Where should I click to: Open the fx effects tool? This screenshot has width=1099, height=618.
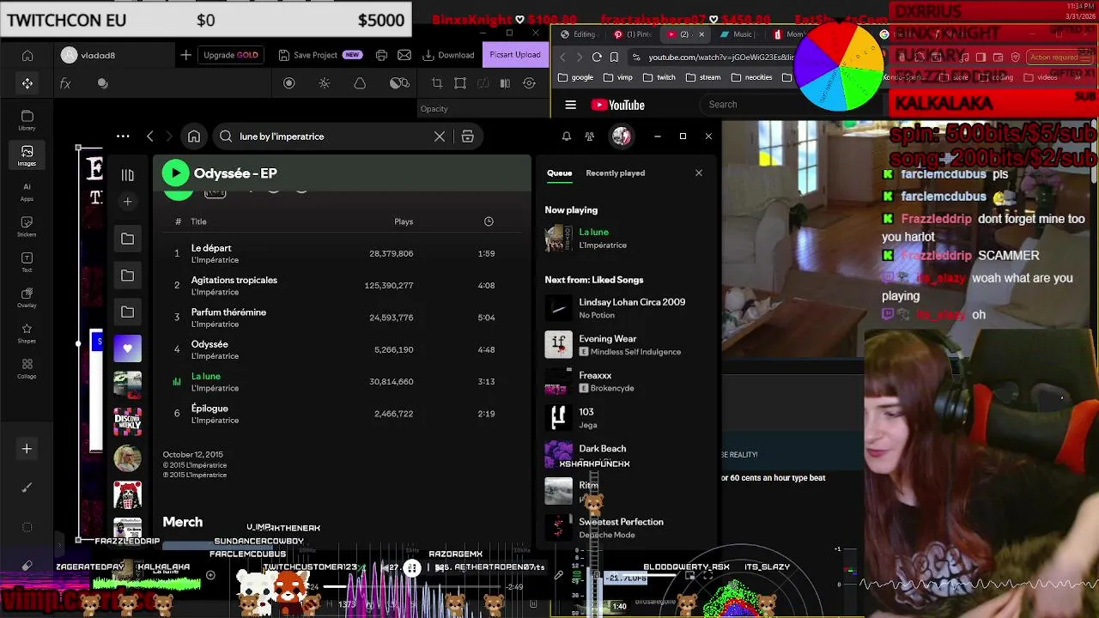65,83
